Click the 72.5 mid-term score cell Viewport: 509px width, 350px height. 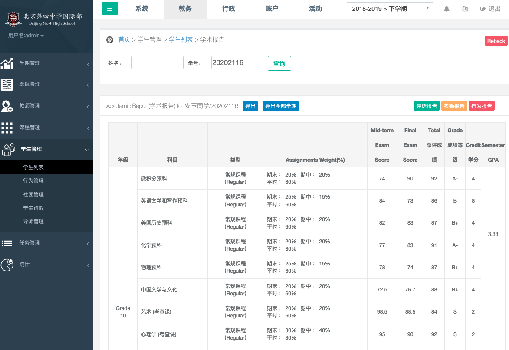[x=382, y=290]
